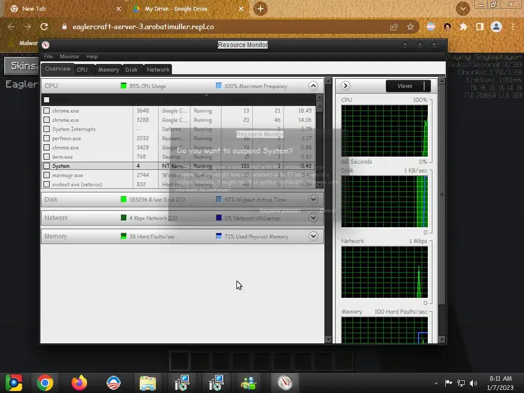Show hidden tray icons arrow
The width and height of the screenshot is (524, 393).
pyautogui.click(x=436, y=383)
